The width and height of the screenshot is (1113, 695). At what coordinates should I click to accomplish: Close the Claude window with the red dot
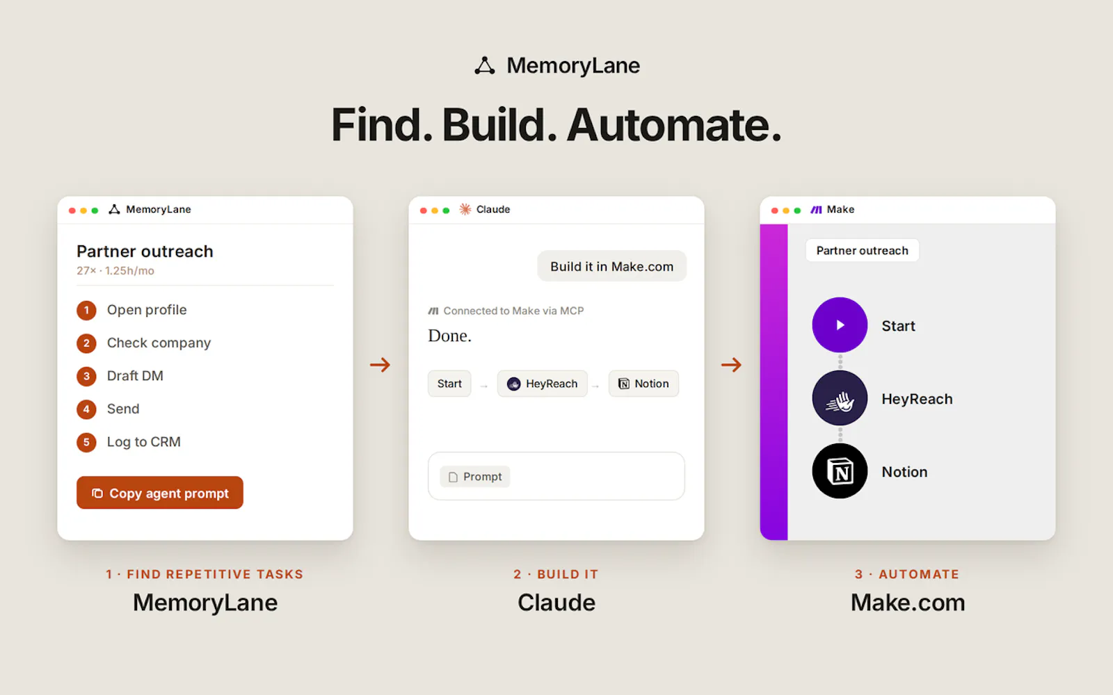pos(424,210)
